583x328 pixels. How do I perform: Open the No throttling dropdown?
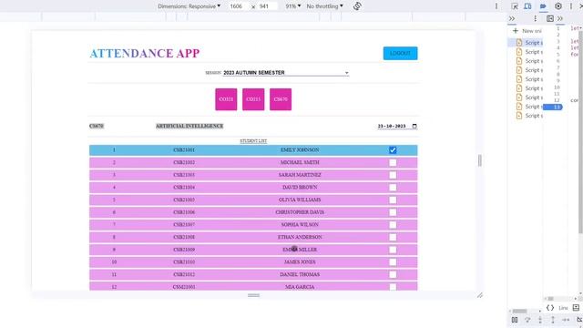[x=324, y=6]
